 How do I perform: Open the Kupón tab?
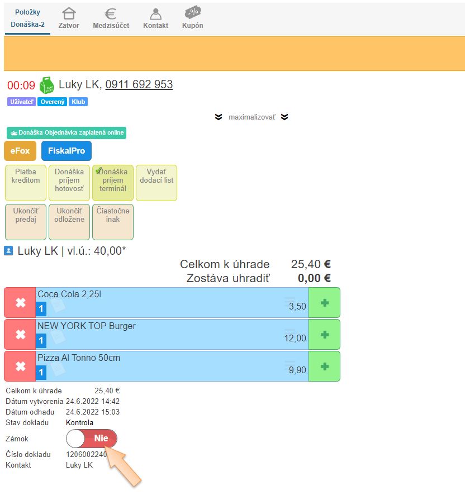[192, 18]
